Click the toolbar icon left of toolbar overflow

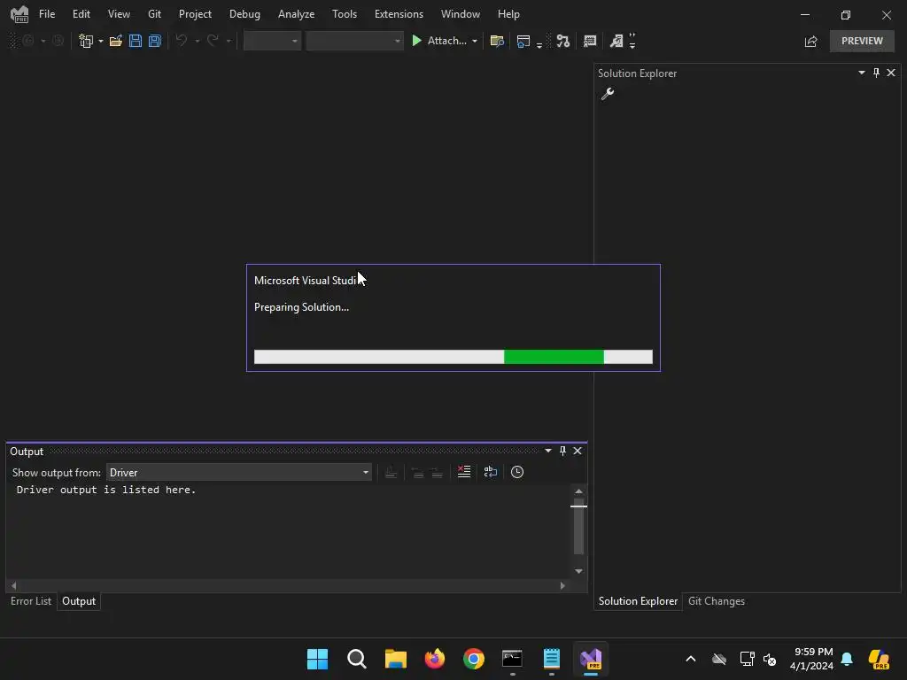pyautogui.click(x=616, y=41)
